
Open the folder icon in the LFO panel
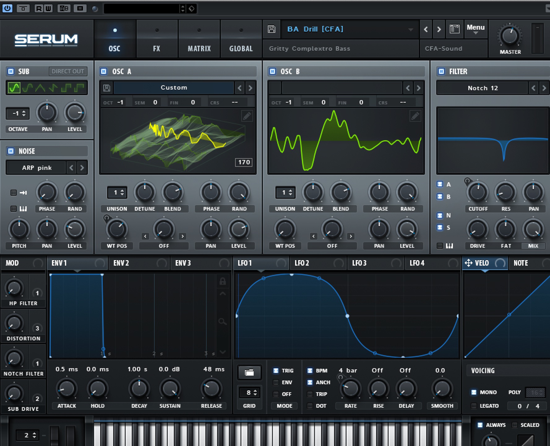point(249,373)
